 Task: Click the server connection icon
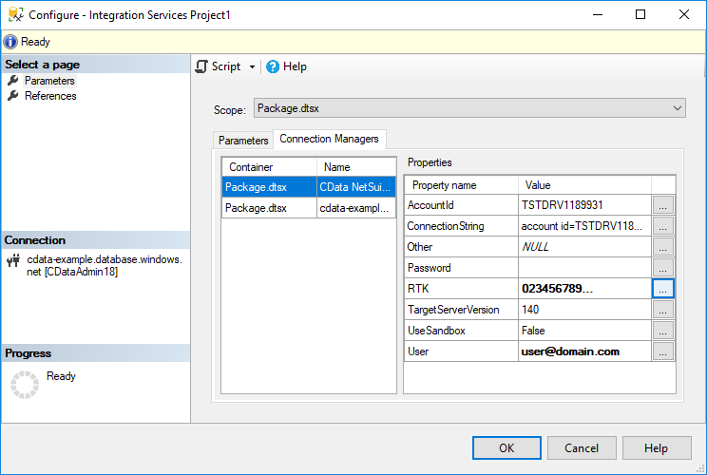click(13, 258)
